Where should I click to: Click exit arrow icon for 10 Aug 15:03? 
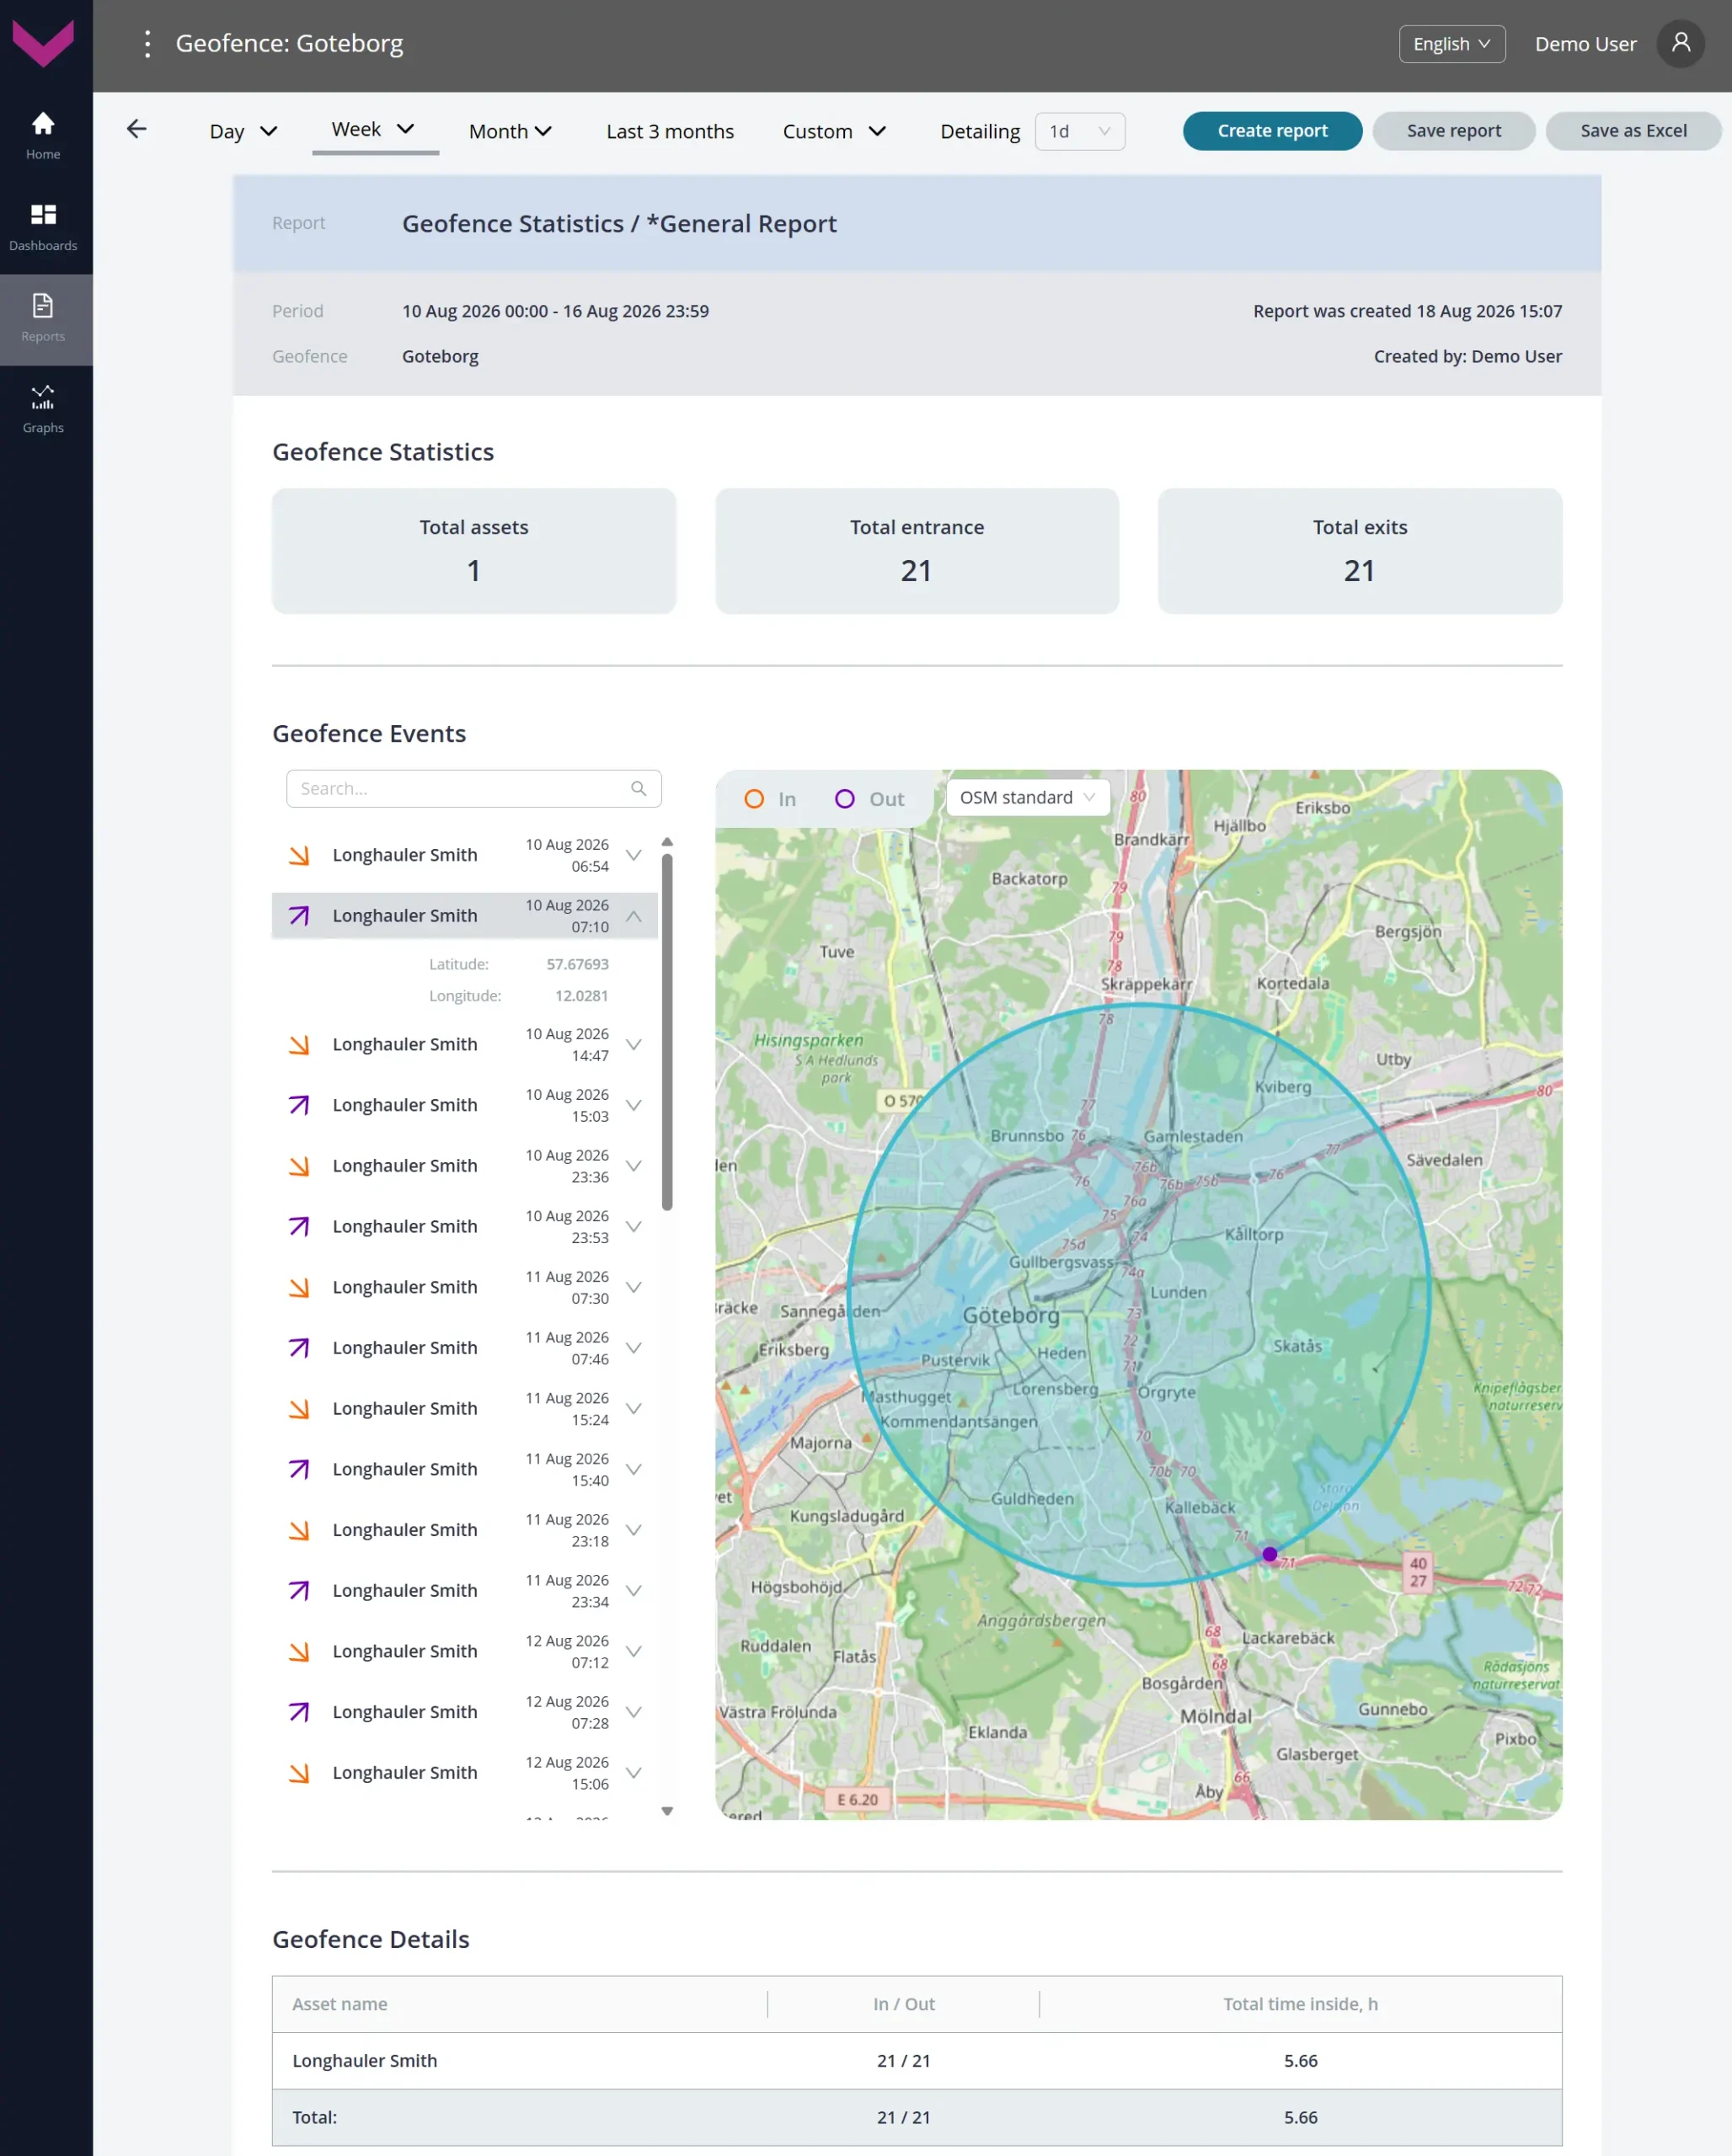click(299, 1105)
